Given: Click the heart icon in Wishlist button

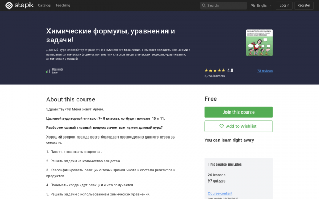Looking at the screenshot, I should (x=221, y=126).
